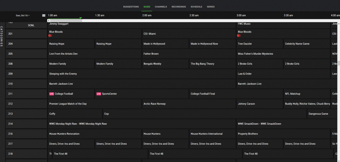Open the Sleeping with the Enemy program
The image size is (340, 162).
(63, 74)
